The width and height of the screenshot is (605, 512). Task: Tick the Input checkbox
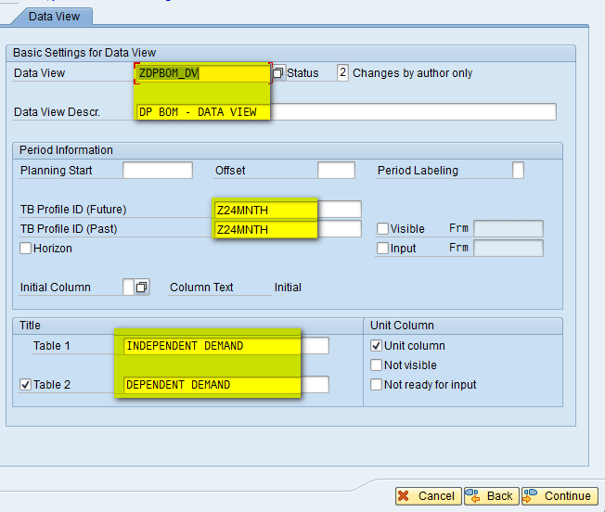pos(382,248)
